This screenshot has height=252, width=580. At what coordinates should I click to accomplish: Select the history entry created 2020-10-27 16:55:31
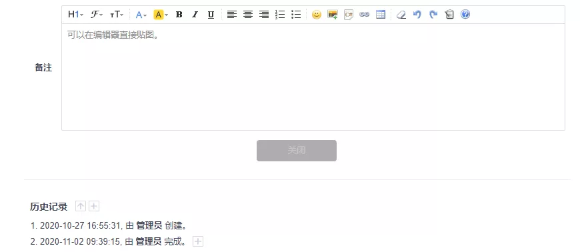click(109, 225)
